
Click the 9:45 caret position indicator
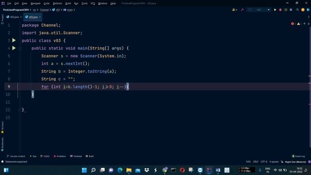point(248,162)
